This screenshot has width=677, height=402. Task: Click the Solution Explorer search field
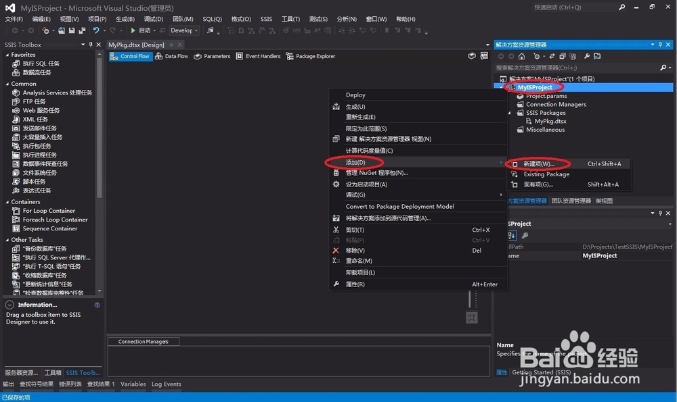[x=576, y=68]
